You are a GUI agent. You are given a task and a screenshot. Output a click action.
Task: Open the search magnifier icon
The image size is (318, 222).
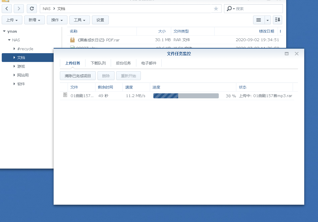coord(229,9)
